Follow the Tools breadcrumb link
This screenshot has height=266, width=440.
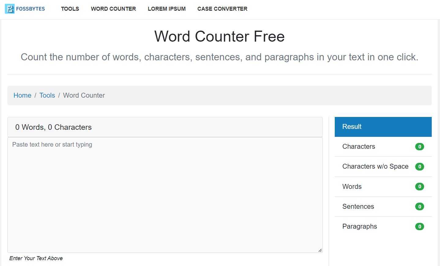pyautogui.click(x=47, y=96)
